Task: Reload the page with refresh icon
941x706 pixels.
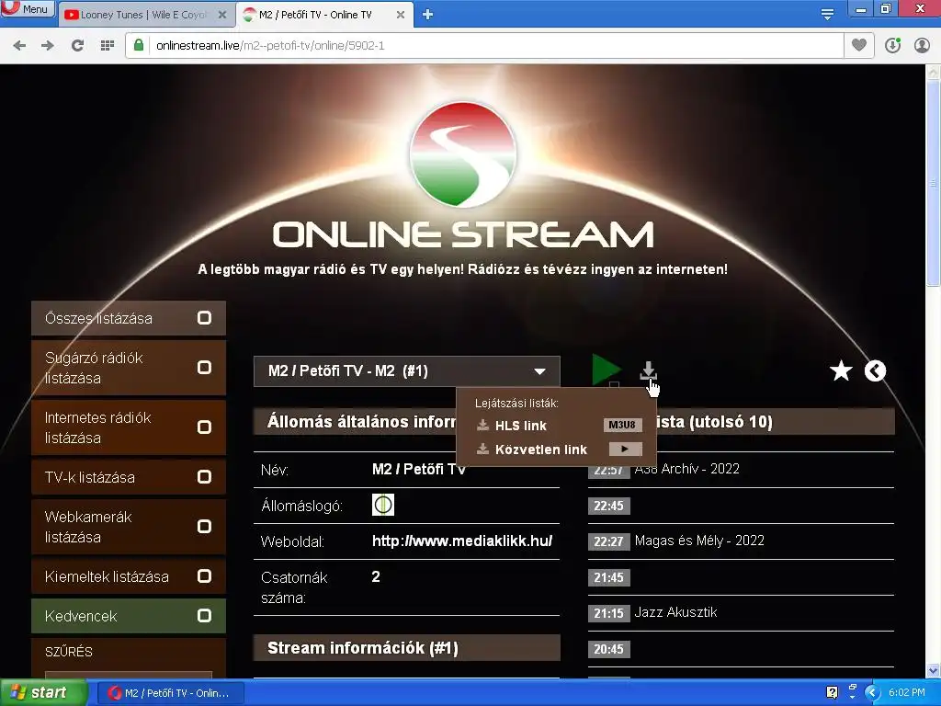Action: click(77, 46)
